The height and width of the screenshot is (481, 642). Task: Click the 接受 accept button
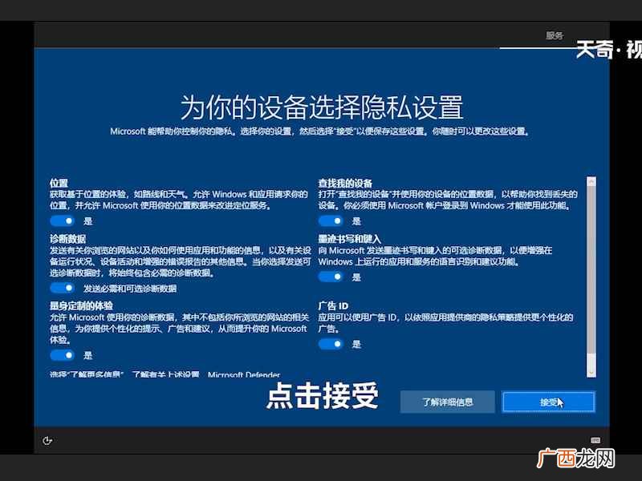click(x=549, y=402)
